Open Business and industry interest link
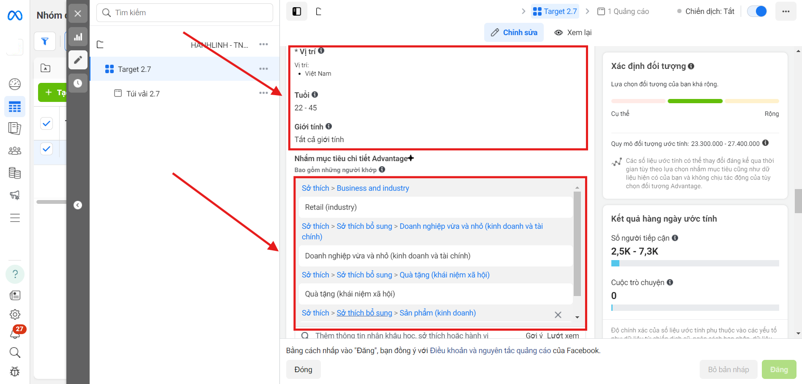 pos(373,188)
